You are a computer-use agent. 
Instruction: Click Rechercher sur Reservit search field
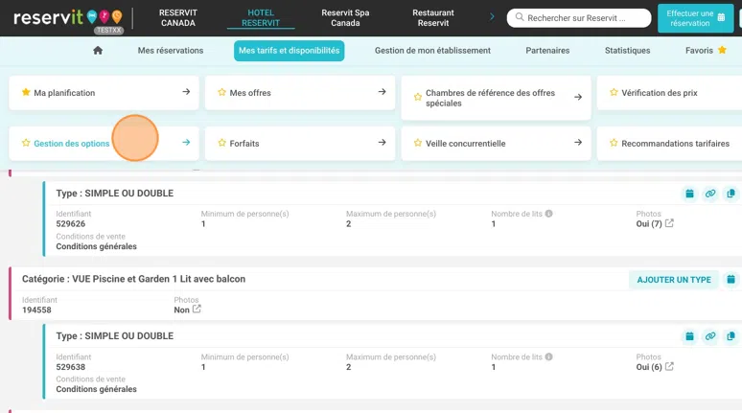579,18
